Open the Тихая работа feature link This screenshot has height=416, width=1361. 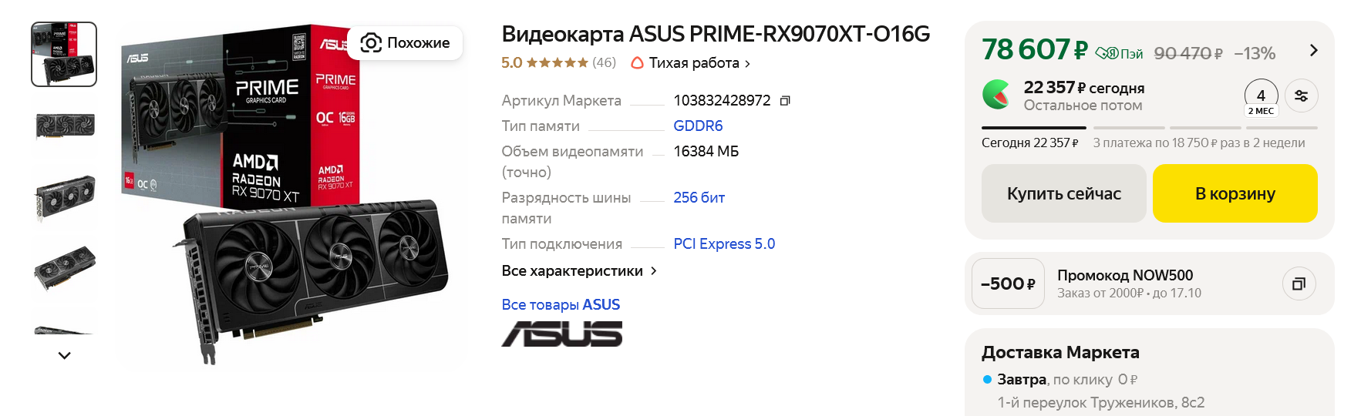(x=692, y=63)
